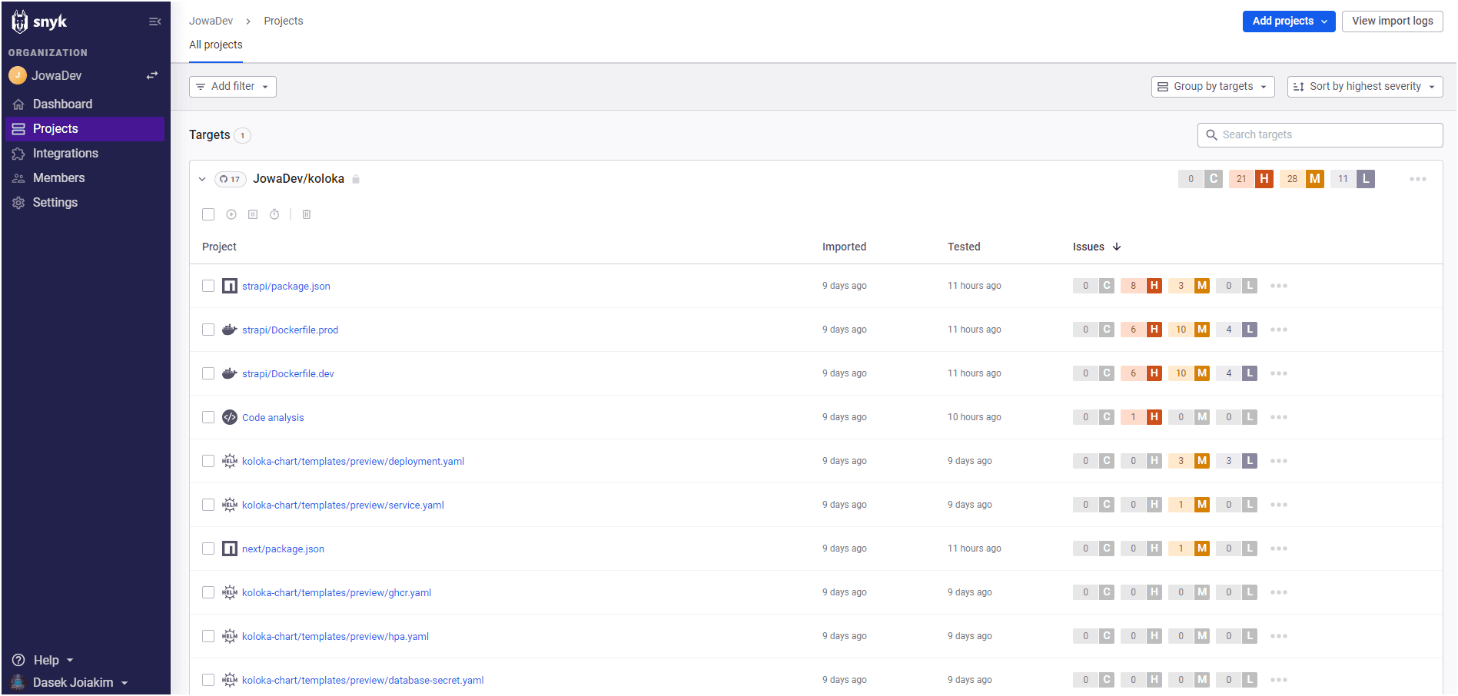Open the next/package.json project link

283,549
